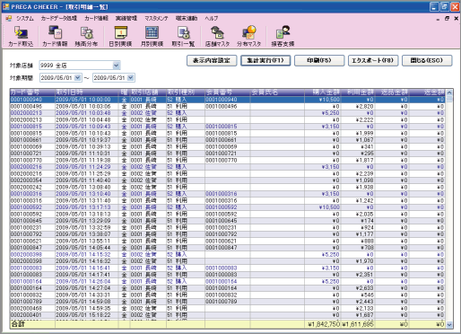Click the ¥1,067 usage amount cell
This screenshot has height=334, width=461.
[358, 140]
